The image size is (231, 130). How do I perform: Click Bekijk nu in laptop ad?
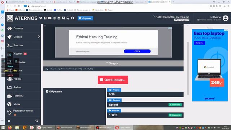pos(199,43)
